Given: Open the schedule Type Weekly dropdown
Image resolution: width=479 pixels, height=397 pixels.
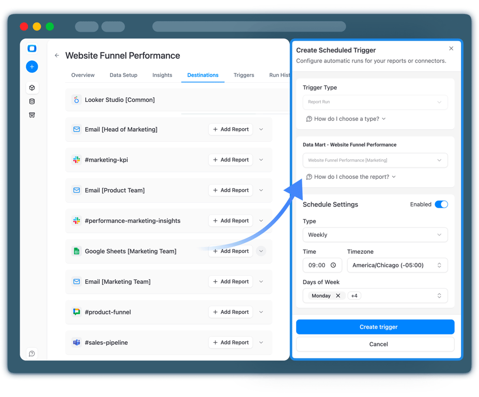Looking at the screenshot, I should (x=375, y=235).
